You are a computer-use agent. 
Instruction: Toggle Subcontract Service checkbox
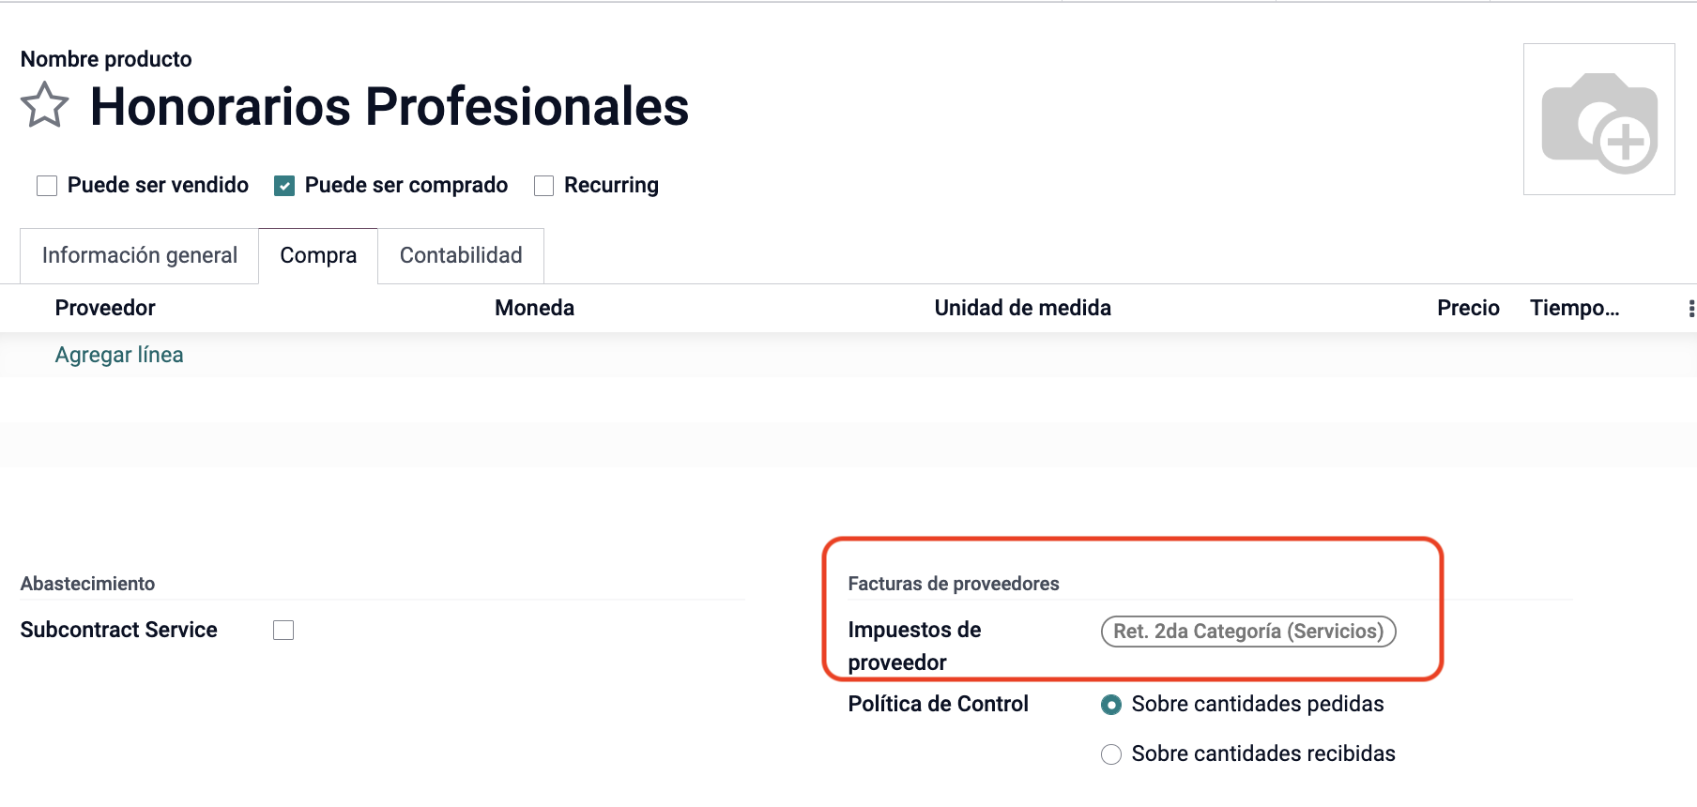coord(283,631)
